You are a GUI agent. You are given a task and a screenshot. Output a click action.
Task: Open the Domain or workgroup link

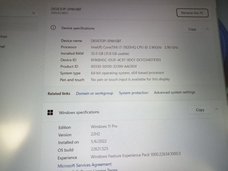pyautogui.click(x=95, y=93)
